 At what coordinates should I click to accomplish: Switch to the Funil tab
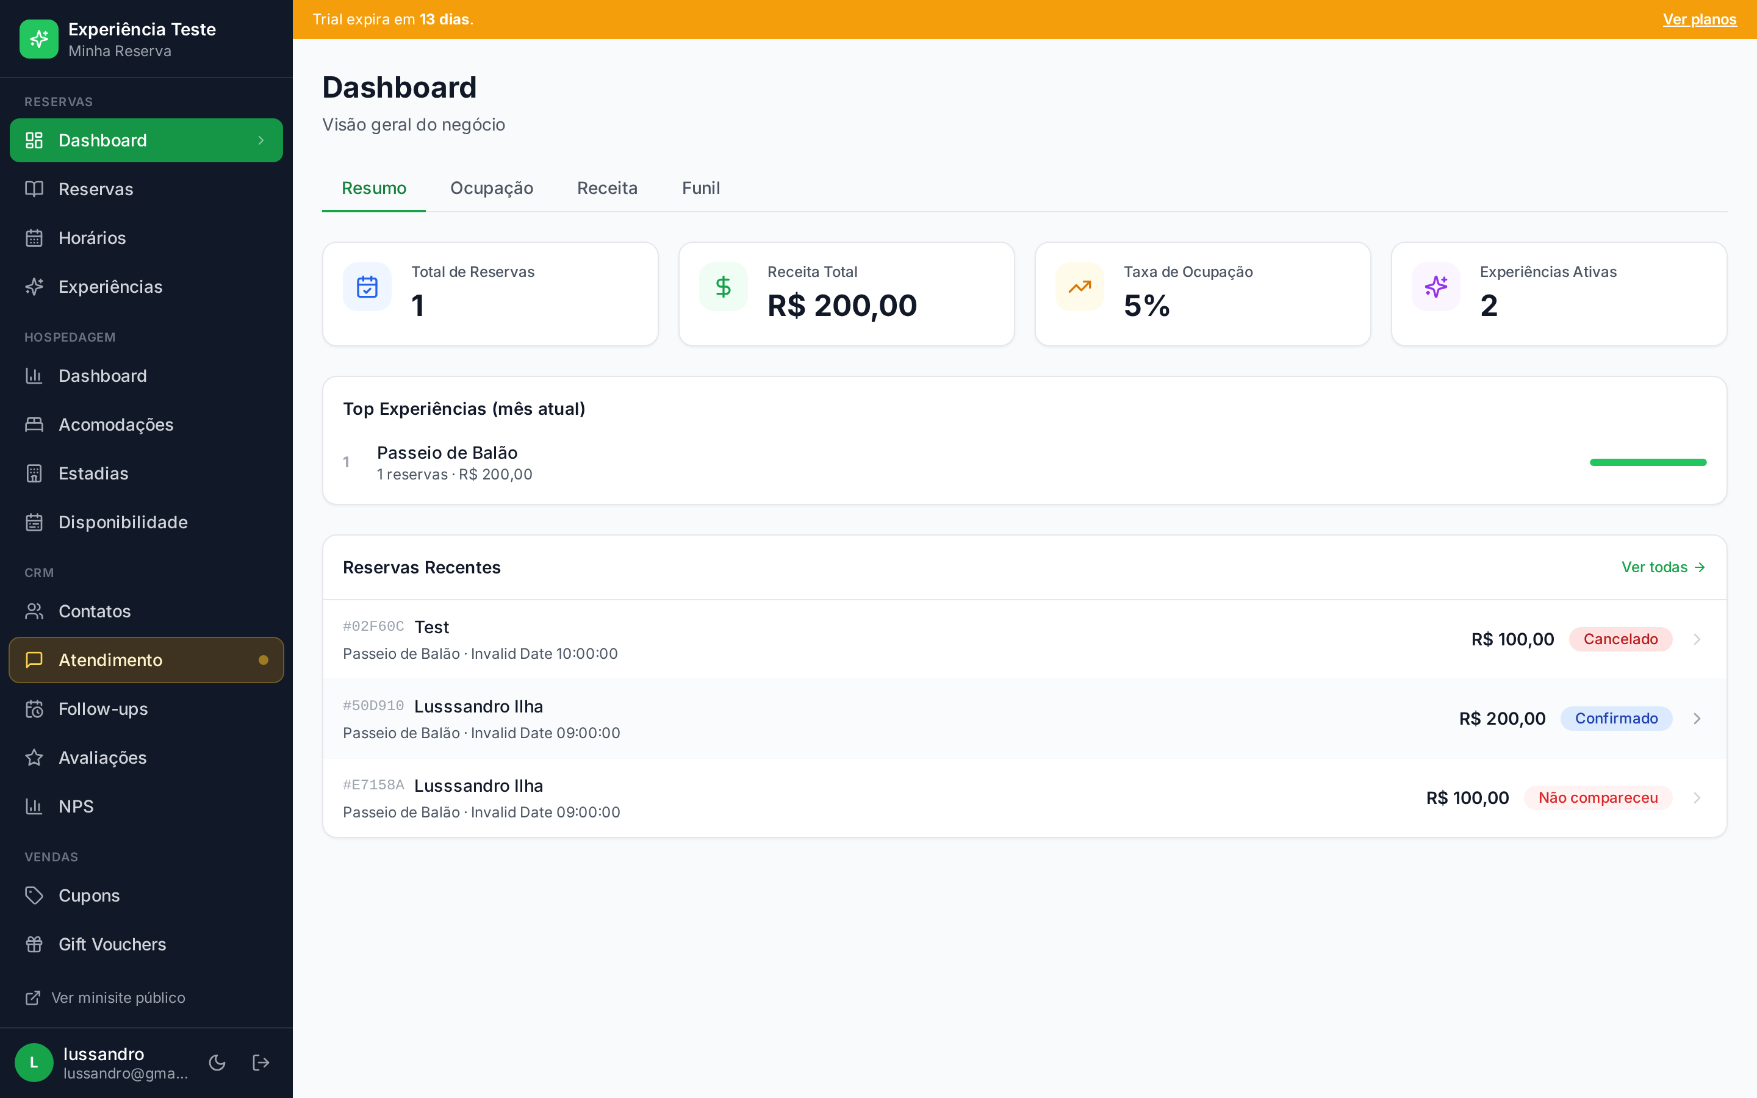(x=700, y=188)
